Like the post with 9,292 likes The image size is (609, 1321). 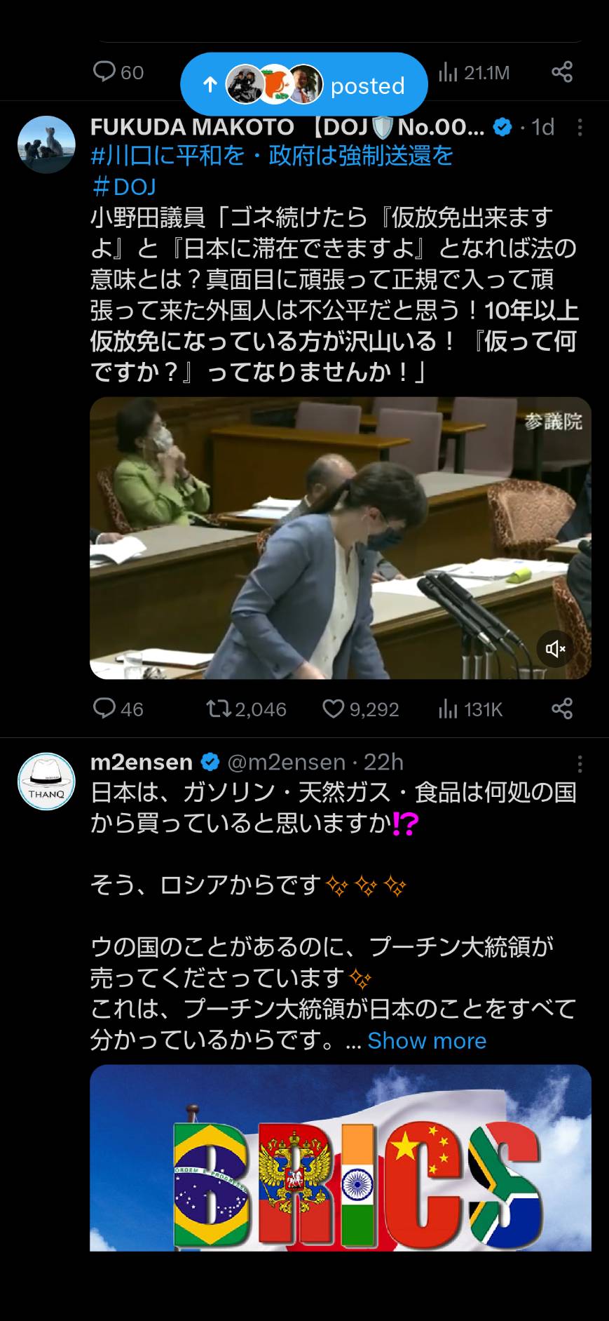(360, 709)
